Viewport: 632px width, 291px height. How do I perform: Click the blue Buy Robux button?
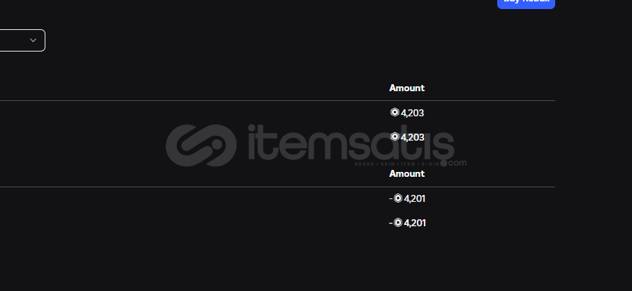pyautogui.click(x=526, y=3)
